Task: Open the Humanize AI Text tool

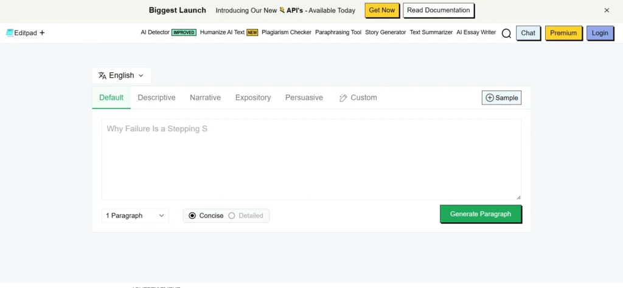Action: [x=223, y=33]
